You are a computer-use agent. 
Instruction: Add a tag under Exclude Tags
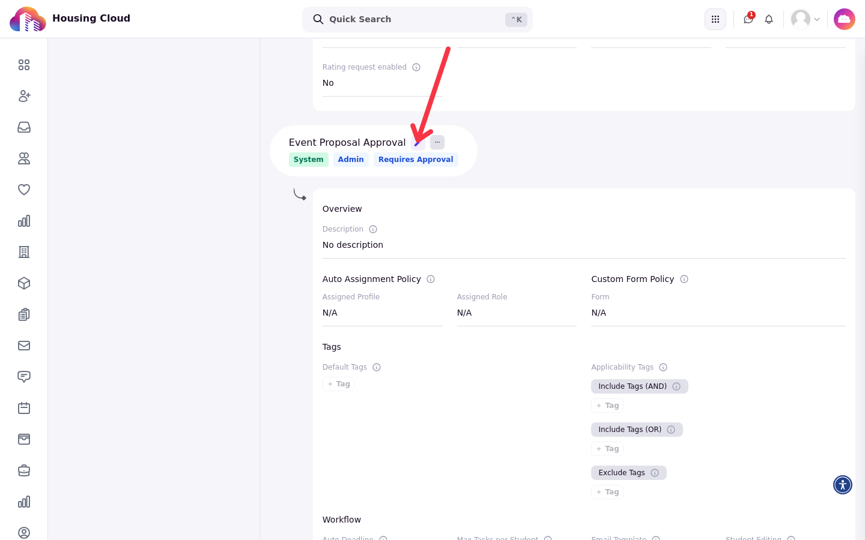tap(607, 492)
